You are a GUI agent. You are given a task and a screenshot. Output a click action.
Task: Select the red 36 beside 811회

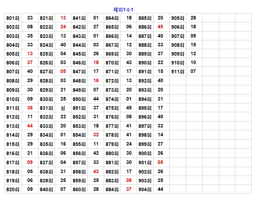(30, 108)
